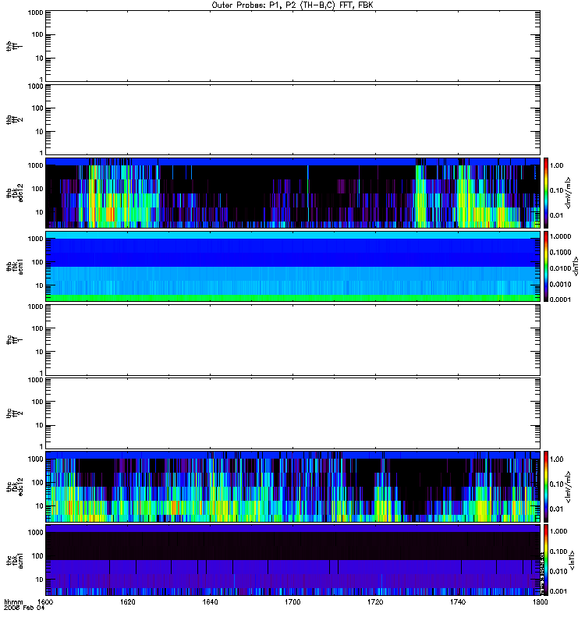Click the thc fbk edc12 spectrogram panel
The image size is (585, 624).
(293, 487)
